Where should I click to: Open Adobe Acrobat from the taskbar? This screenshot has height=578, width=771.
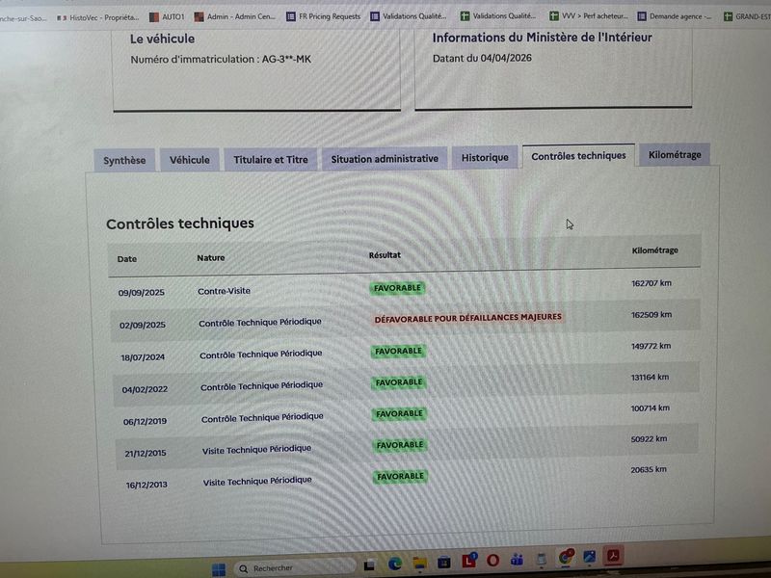[613, 556]
